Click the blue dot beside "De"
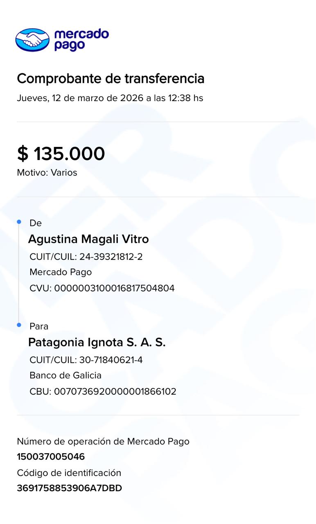Viewport: 316px width, 524px height. tap(19, 222)
